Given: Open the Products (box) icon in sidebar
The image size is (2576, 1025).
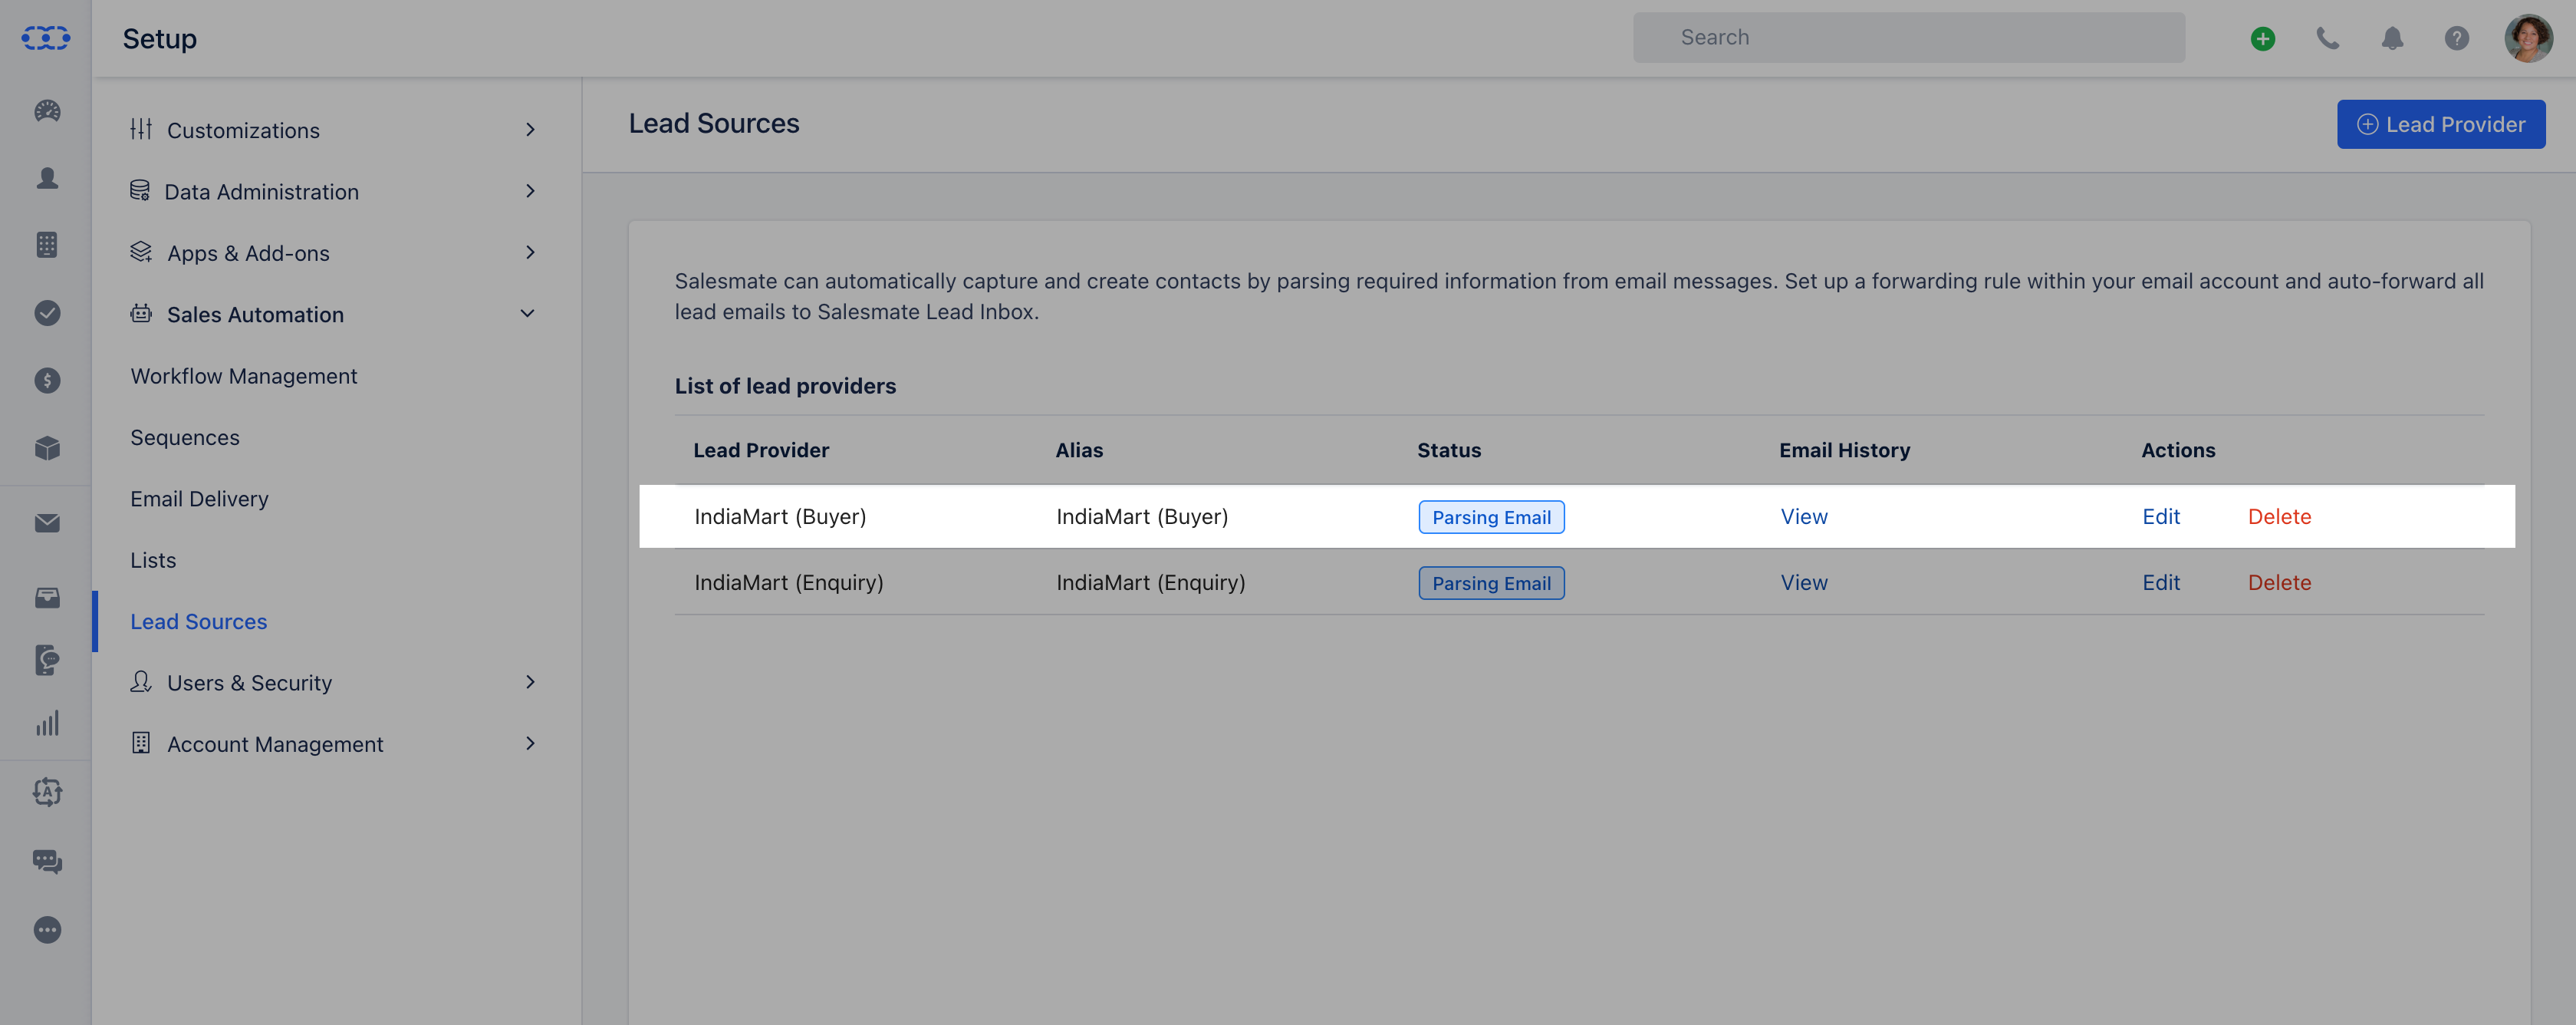Looking at the screenshot, I should 46,449.
